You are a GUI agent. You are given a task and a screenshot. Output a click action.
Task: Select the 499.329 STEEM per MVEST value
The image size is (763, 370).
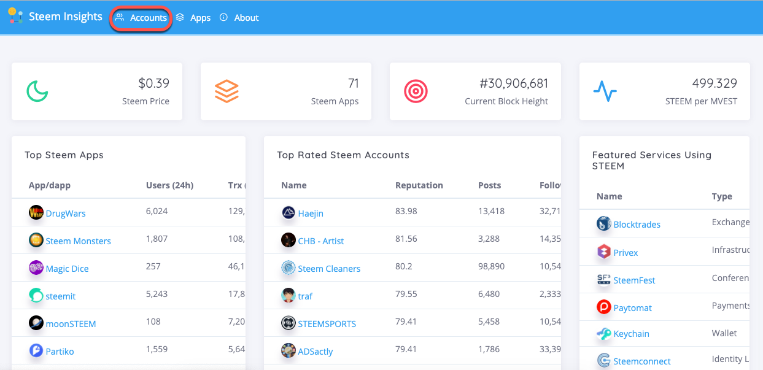tap(714, 83)
